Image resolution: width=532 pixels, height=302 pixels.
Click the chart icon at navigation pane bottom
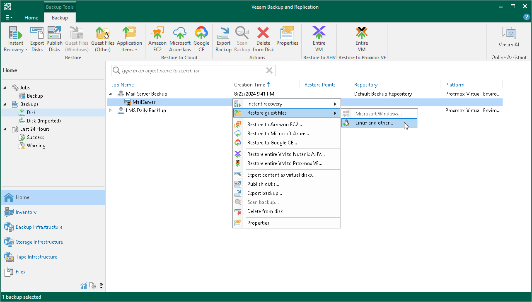click(x=84, y=285)
